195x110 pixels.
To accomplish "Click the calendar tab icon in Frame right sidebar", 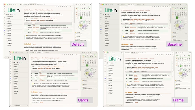I will [x=176, y=53].
